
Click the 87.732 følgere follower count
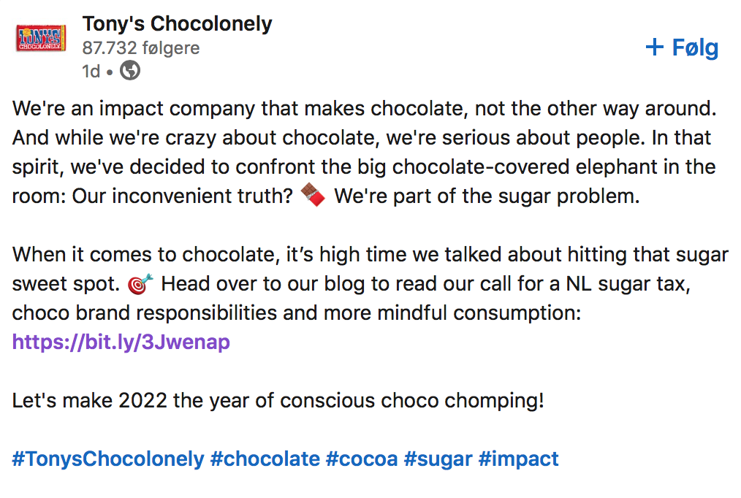(x=141, y=47)
